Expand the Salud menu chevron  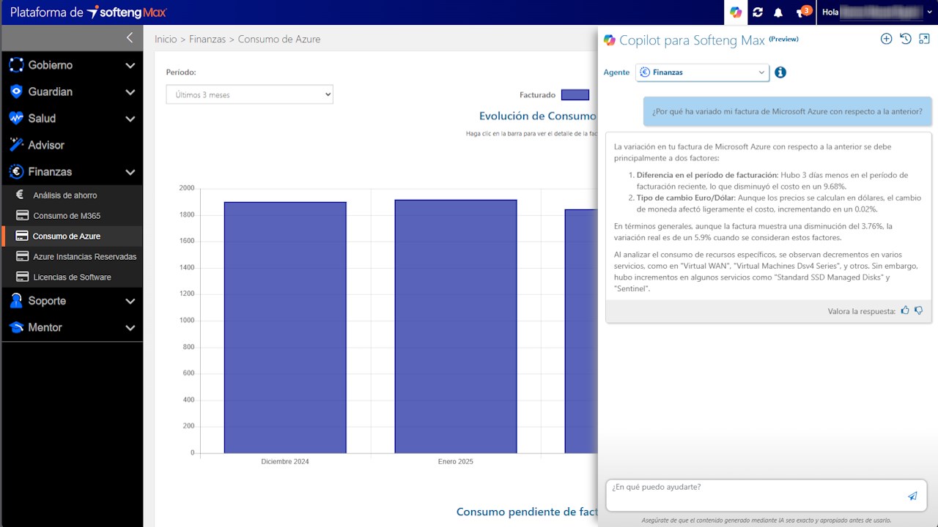point(130,119)
